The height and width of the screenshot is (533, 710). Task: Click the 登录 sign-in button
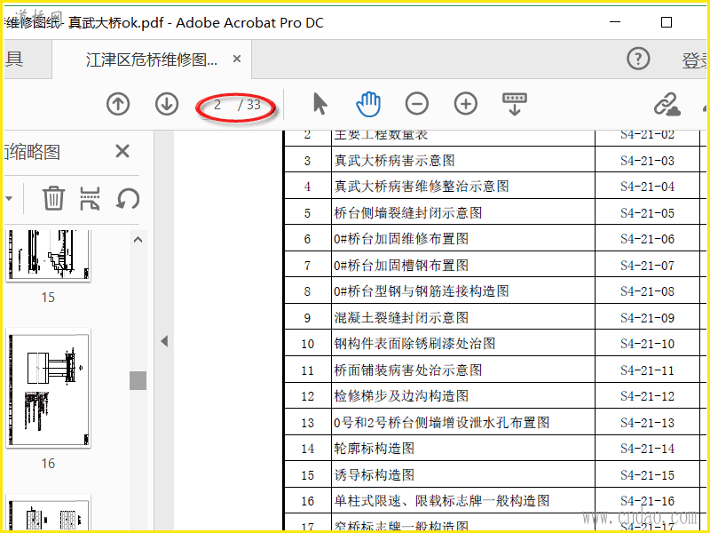(x=695, y=60)
